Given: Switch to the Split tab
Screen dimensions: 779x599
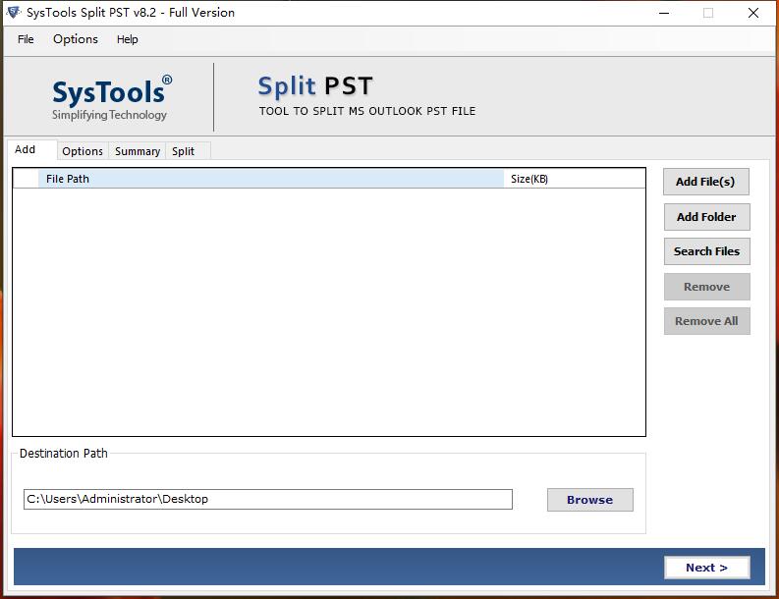Looking at the screenshot, I should [x=188, y=151].
